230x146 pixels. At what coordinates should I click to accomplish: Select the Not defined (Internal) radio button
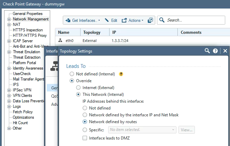72,74
